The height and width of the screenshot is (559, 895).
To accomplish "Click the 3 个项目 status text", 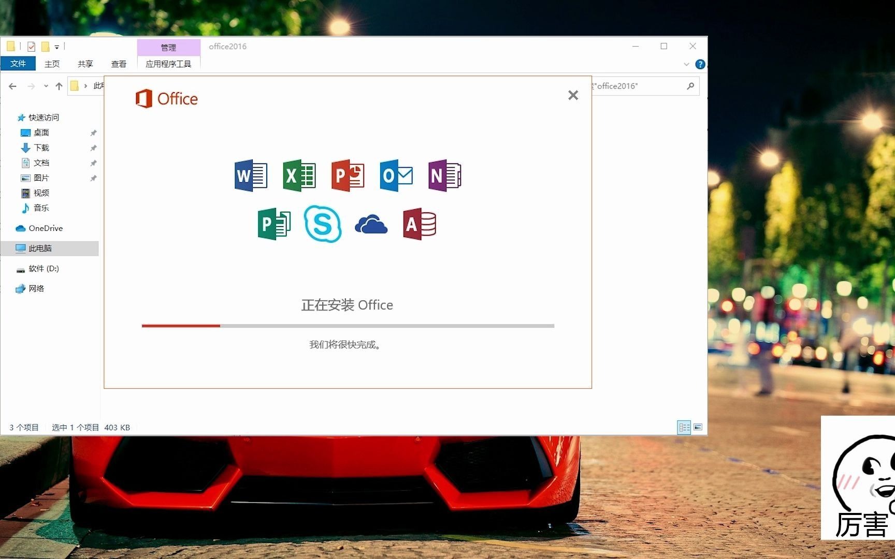I will click(24, 428).
